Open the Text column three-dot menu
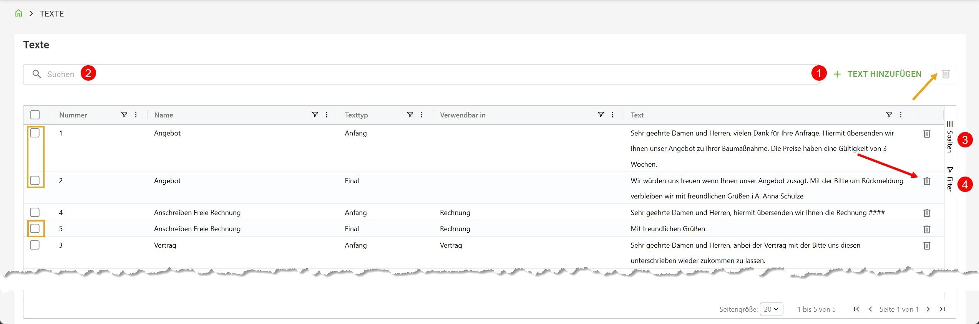 (901, 115)
